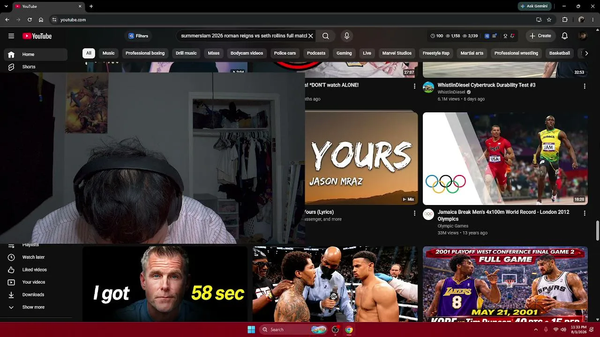Click the blue IQ extension icon in the stats bar
This screenshot has width=600, height=337.
487,36
